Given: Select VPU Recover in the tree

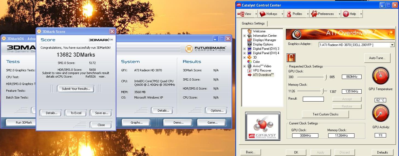Looking at the screenshot, I should [262, 71].
